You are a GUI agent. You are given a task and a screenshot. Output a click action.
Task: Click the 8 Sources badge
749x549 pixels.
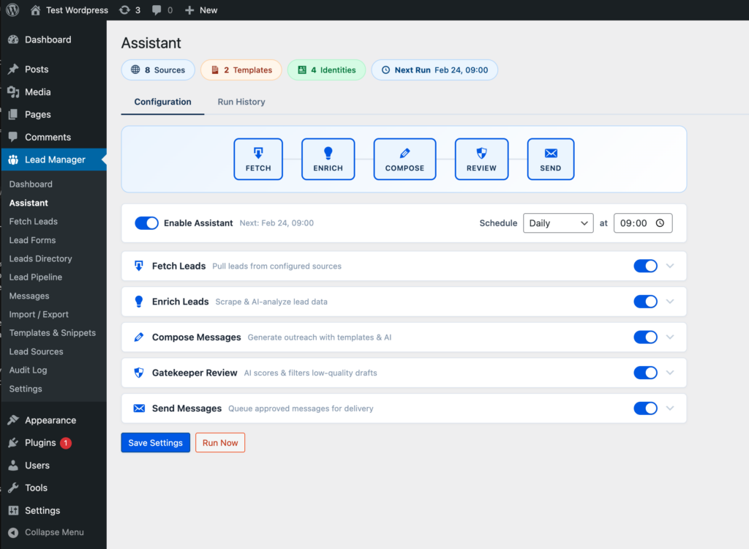[158, 70]
